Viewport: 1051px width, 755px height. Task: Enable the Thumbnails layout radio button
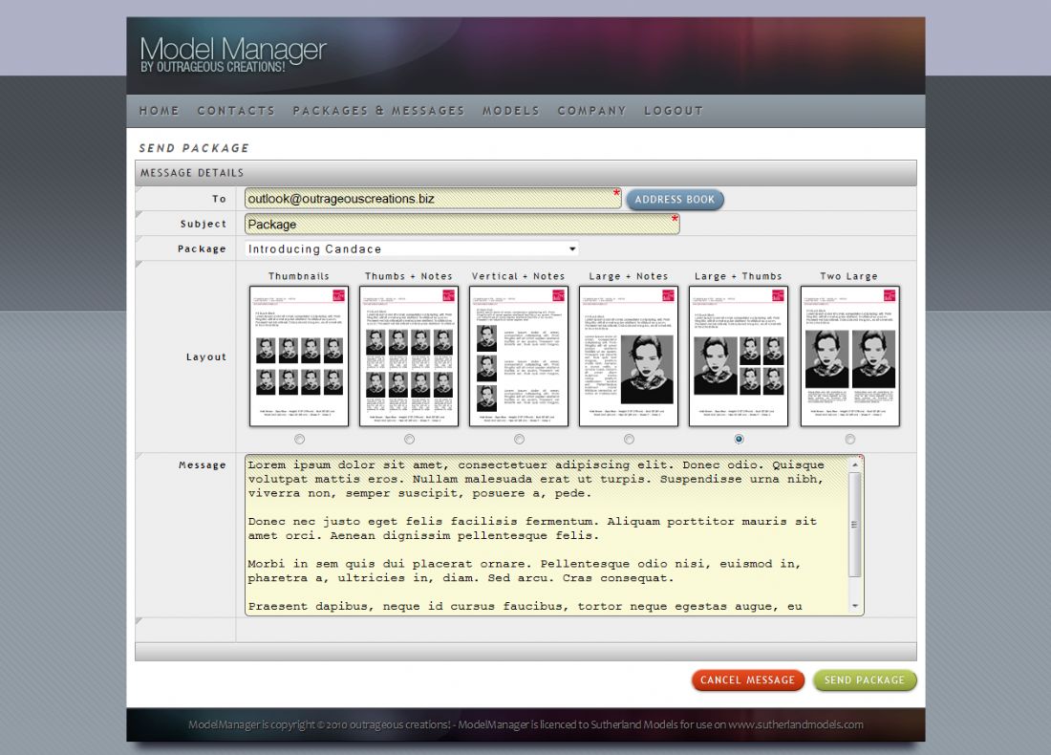[x=300, y=440]
